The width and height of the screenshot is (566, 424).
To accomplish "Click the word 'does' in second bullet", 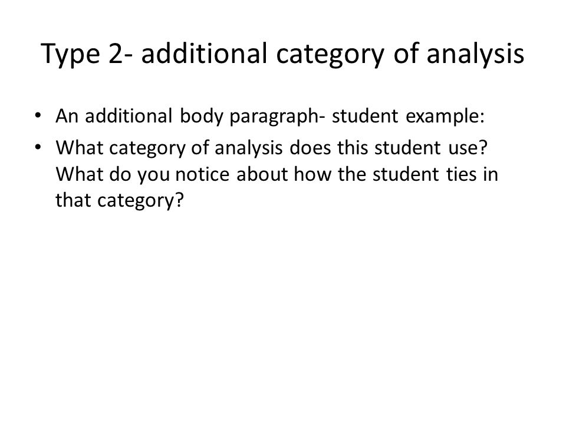I will pyautogui.click(x=310, y=148).
